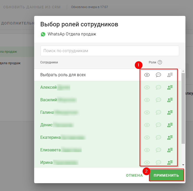Open the ДОПОЛНИТЕЛЬН tab in background

[x=17, y=23]
